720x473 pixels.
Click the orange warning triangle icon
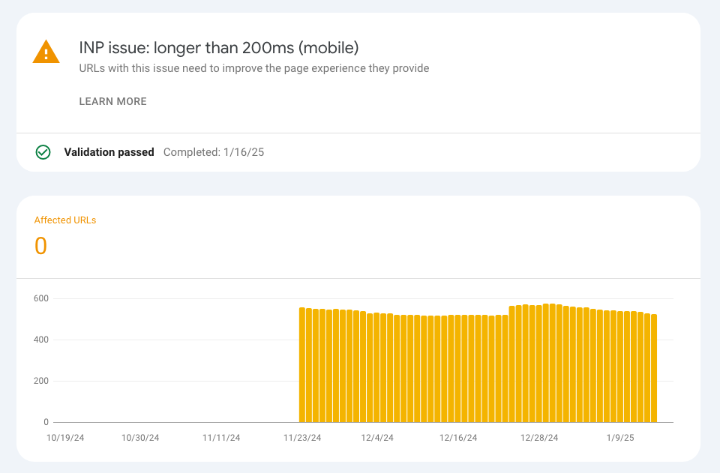[x=46, y=52]
